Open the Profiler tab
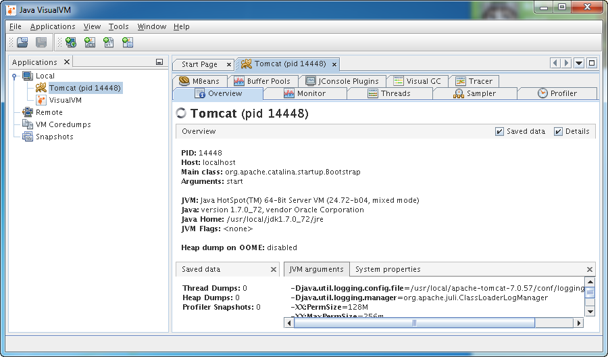Screen dimensions: 608x357 (557, 93)
